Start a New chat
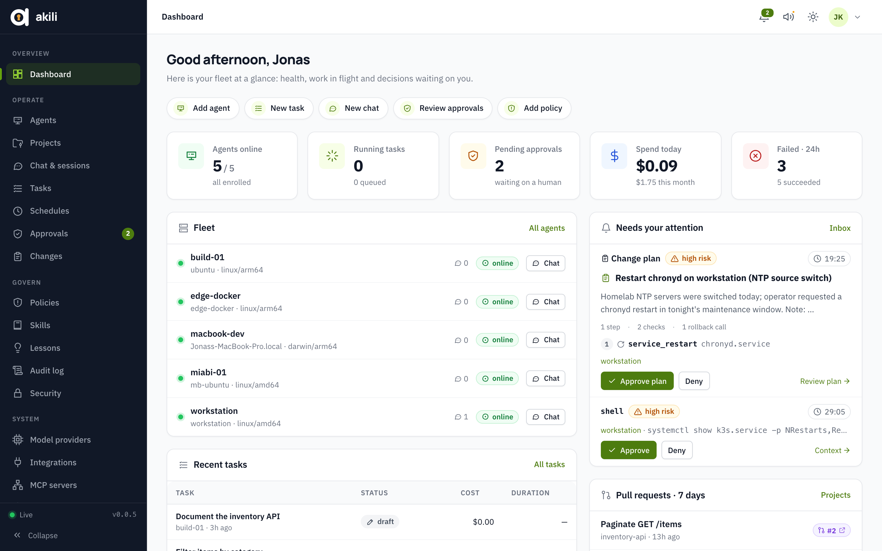Viewport: 882px width, 551px height. [x=353, y=108]
